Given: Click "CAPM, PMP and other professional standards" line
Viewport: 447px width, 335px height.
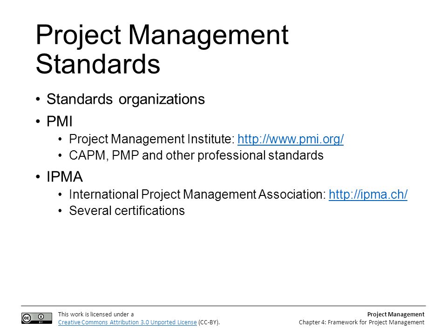Looking at the screenshot, I should [x=196, y=155].
